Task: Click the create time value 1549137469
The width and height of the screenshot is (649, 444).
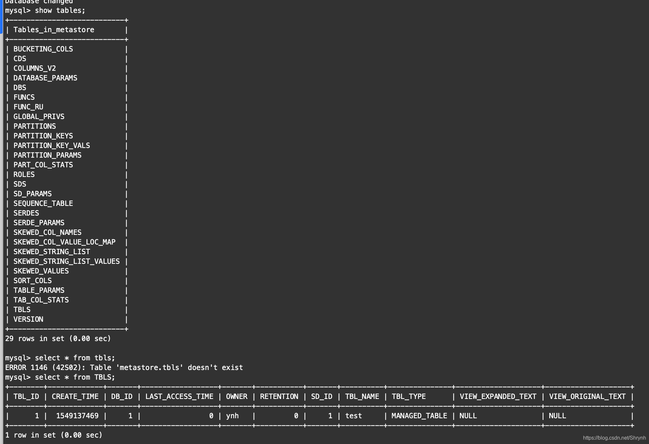Action: tap(78, 416)
